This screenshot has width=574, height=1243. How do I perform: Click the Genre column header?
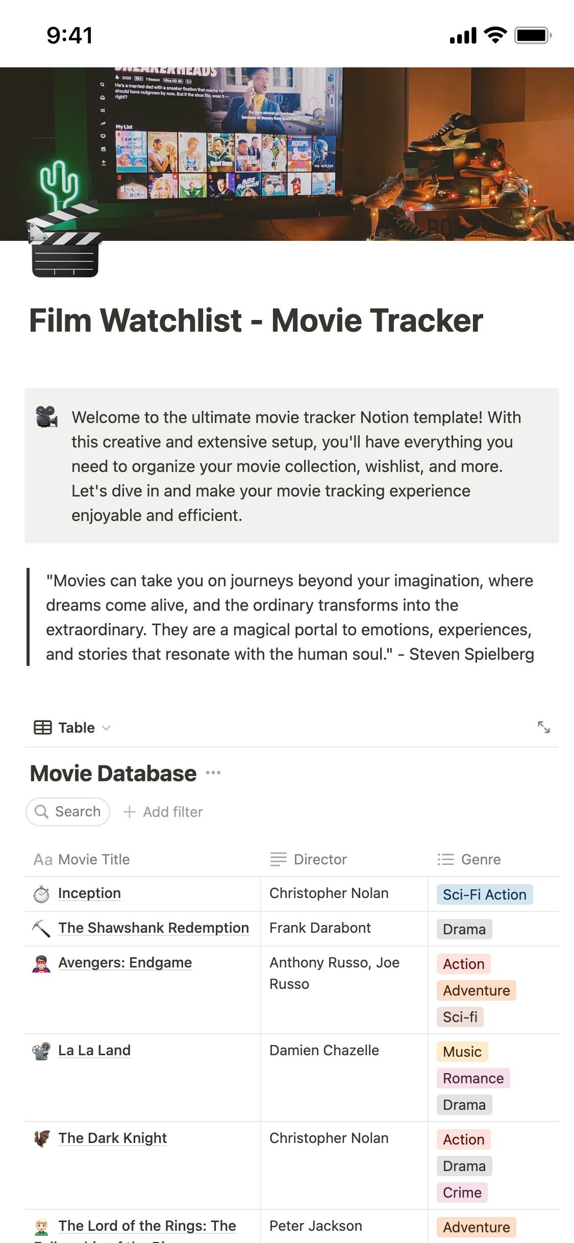click(480, 859)
